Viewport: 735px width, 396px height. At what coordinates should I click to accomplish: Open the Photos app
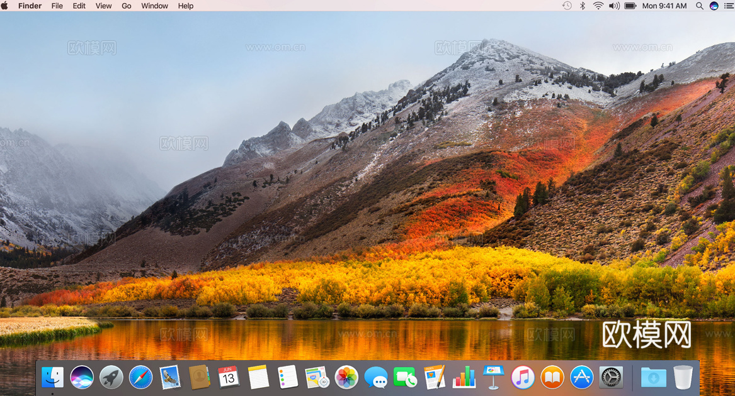click(346, 377)
